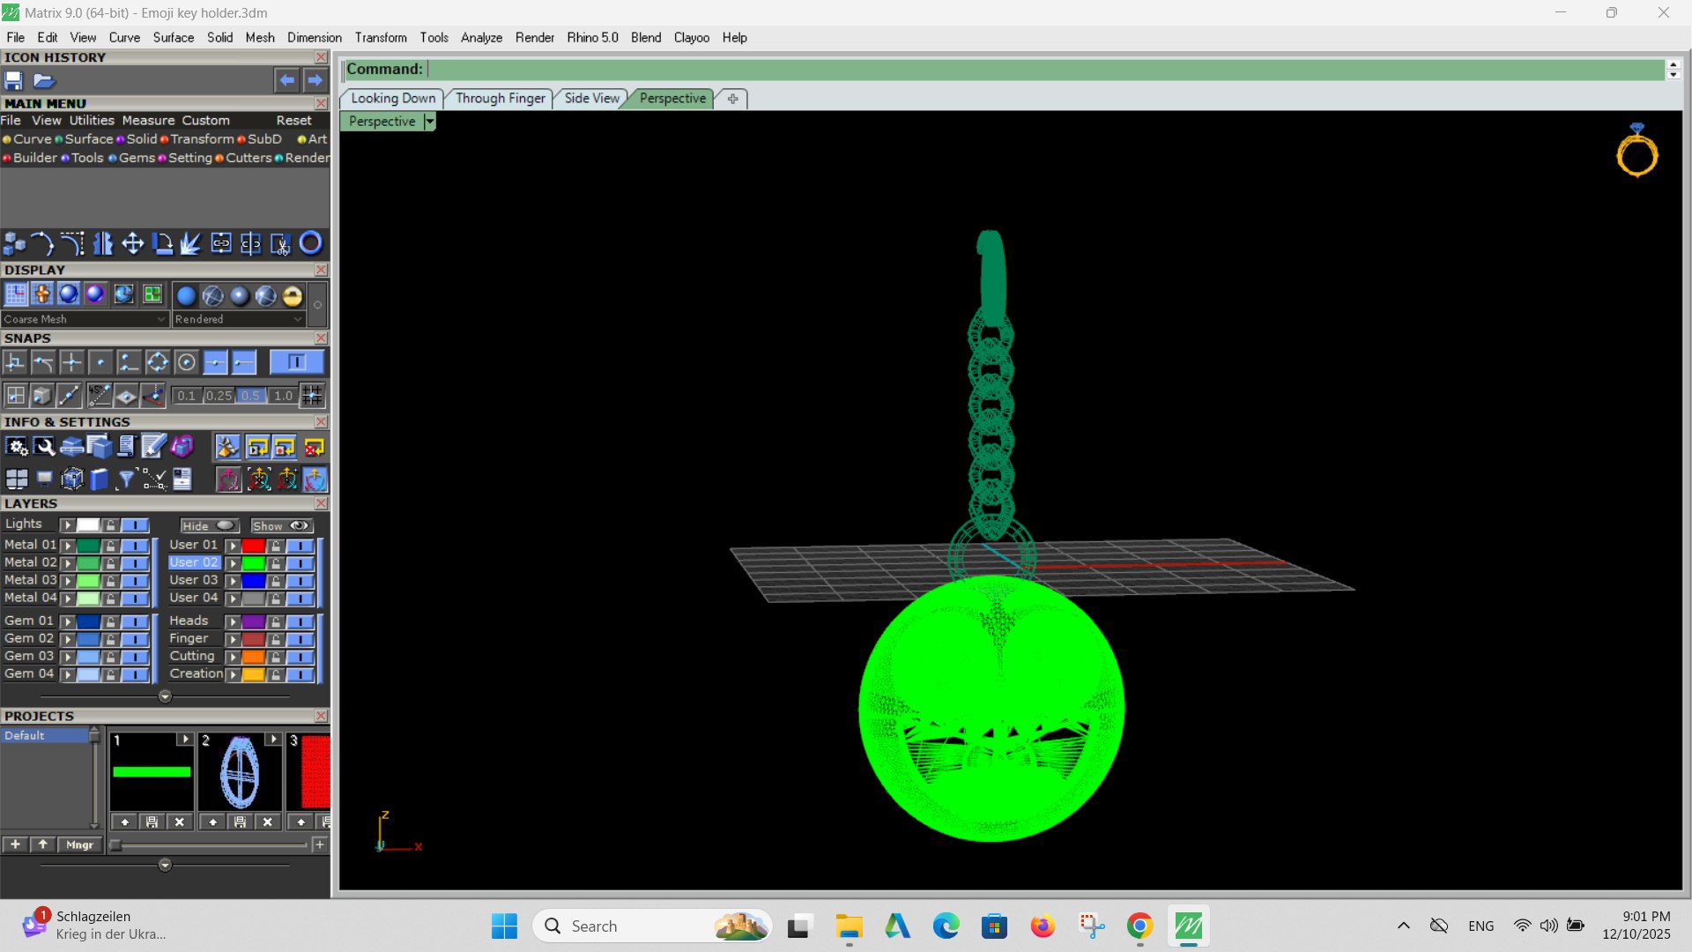Viewport: 1692px width, 952px height.
Task: Click inside the Command input field
Action: coord(1044,69)
